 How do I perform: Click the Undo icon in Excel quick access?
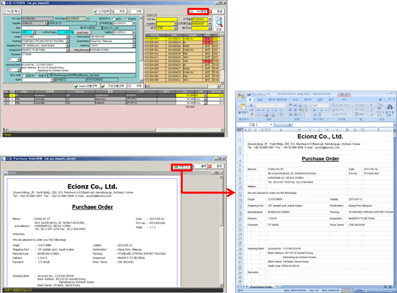pyautogui.click(x=253, y=94)
